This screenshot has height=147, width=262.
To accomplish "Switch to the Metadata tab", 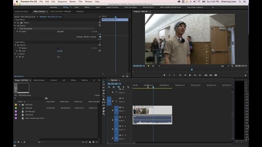I will [80, 11].
